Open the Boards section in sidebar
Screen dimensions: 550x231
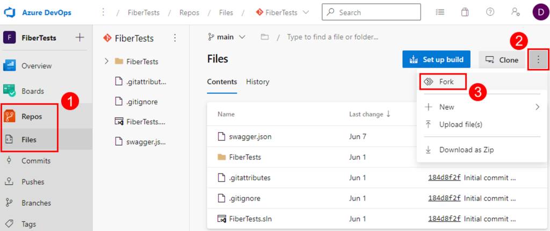(32, 91)
